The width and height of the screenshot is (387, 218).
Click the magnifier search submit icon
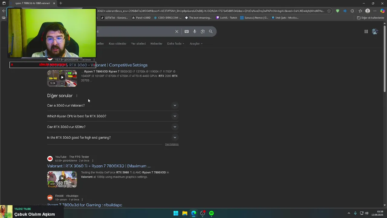coord(211,31)
